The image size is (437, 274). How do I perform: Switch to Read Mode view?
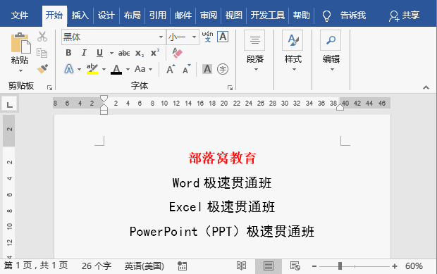(241, 266)
